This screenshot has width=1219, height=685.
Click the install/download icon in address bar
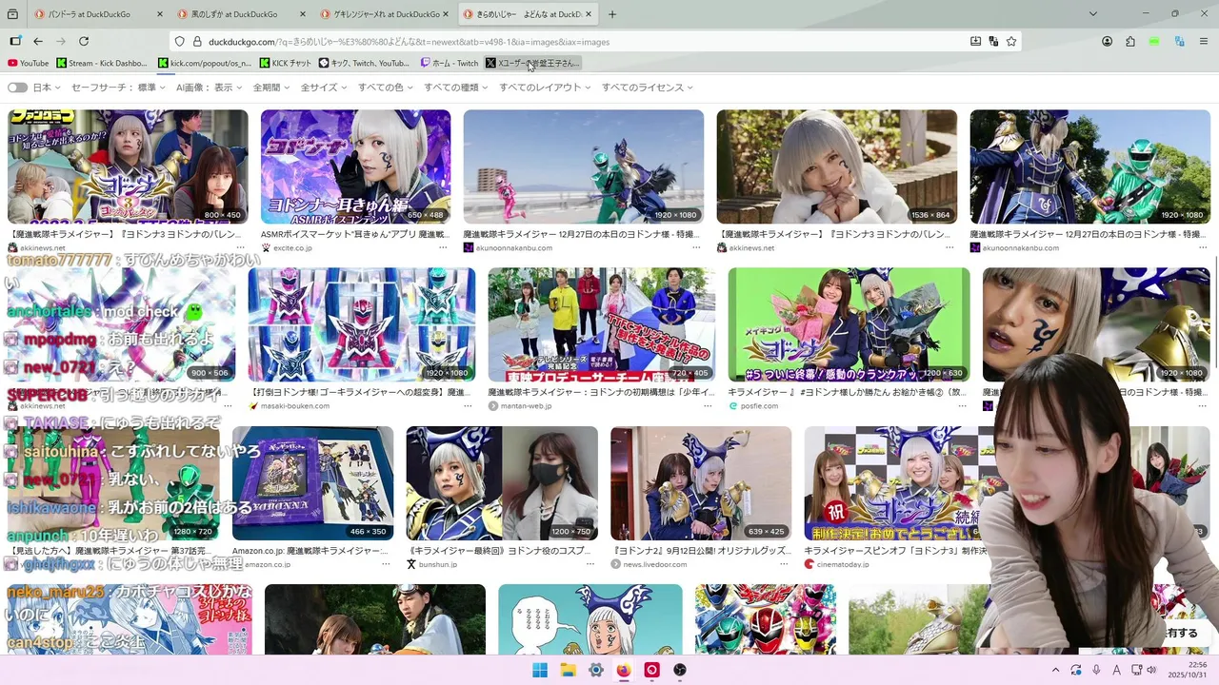(x=975, y=41)
